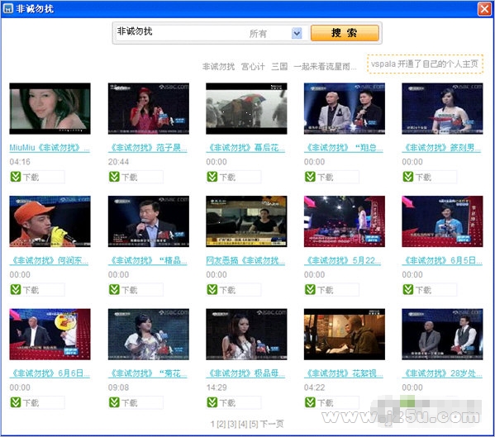Play the 6月6日 video thumbnail
Viewport: 495px width, 437px height.
[50, 335]
